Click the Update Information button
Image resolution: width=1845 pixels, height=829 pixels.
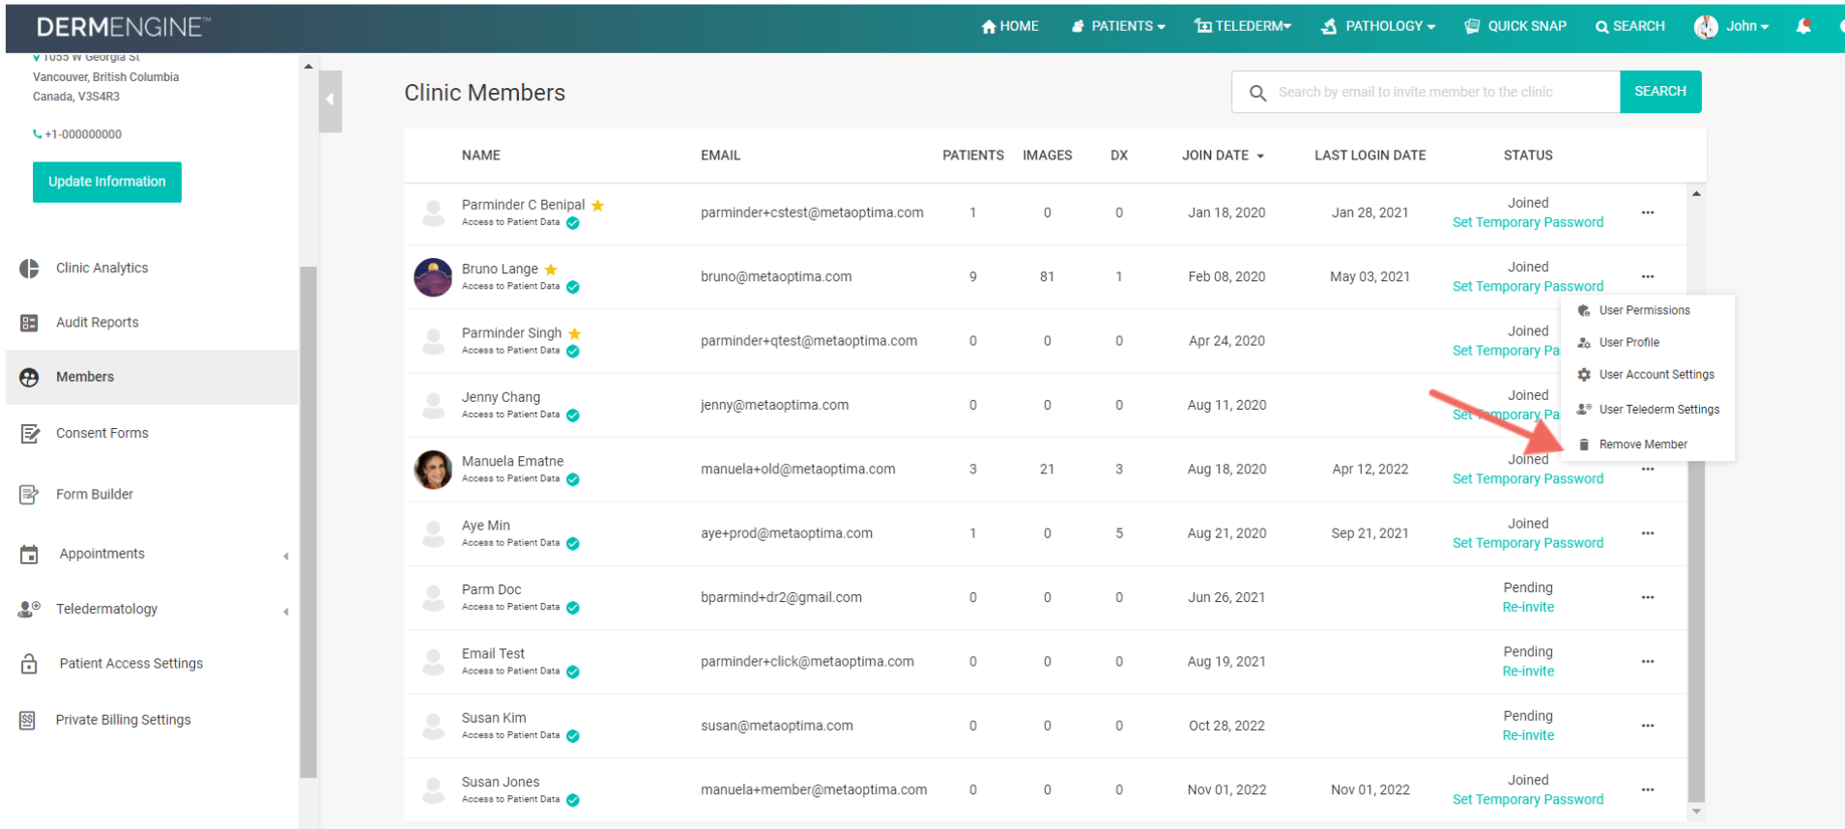[107, 182]
